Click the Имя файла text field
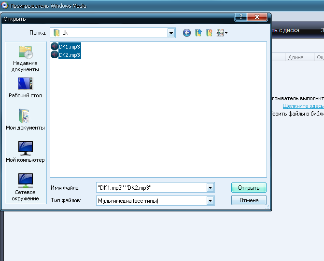 click(x=152, y=188)
